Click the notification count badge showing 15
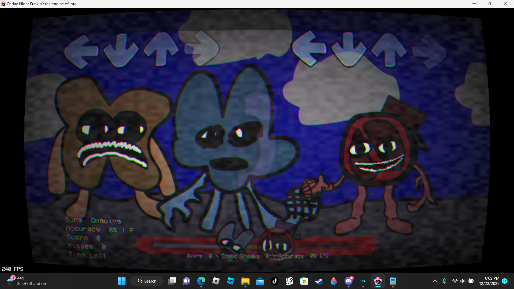The image size is (514, 289). [x=505, y=281]
